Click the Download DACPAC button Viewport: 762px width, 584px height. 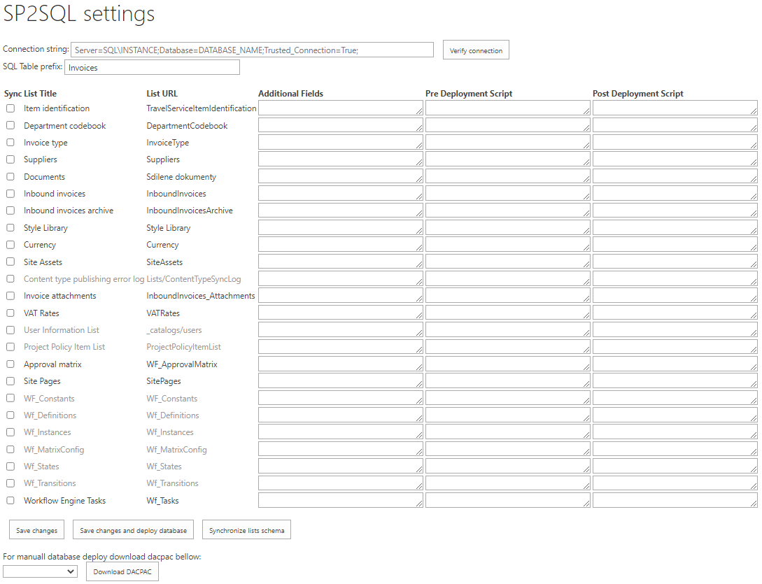pos(122,572)
